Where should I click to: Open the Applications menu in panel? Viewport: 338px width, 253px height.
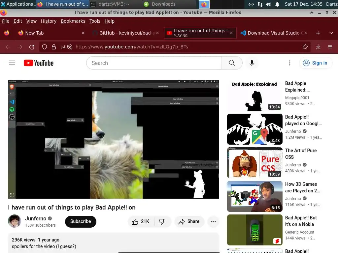click(17, 4)
